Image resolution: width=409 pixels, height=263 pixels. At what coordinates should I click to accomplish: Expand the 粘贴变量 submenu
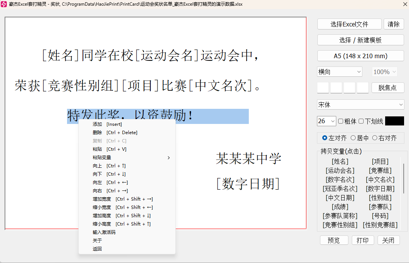pos(102,157)
